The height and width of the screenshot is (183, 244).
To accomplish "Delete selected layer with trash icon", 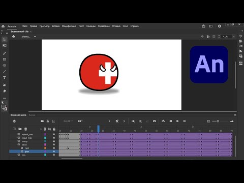I will coord(25,129).
